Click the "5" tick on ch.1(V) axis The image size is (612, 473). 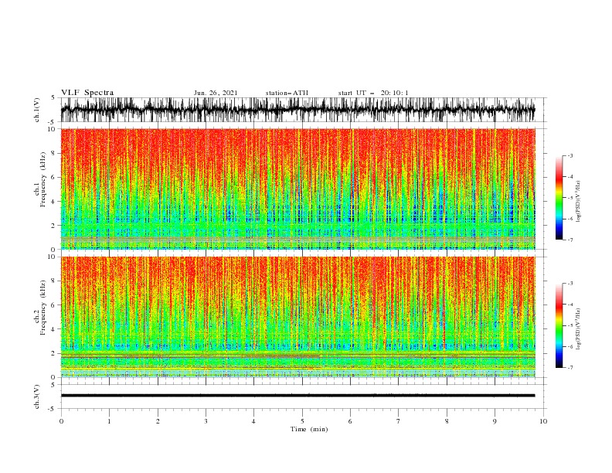point(53,98)
